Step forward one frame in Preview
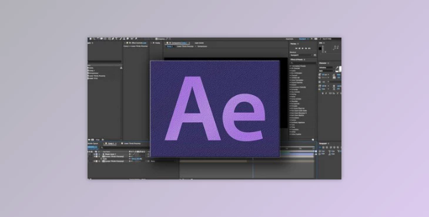This screenshot has width=429, height=217. (x=306, y=48)
